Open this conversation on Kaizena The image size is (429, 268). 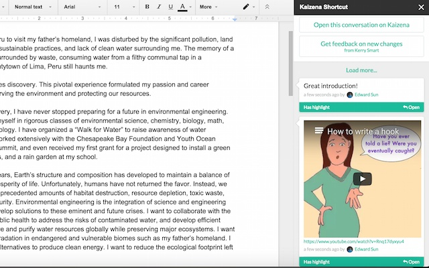pos(361,25)
